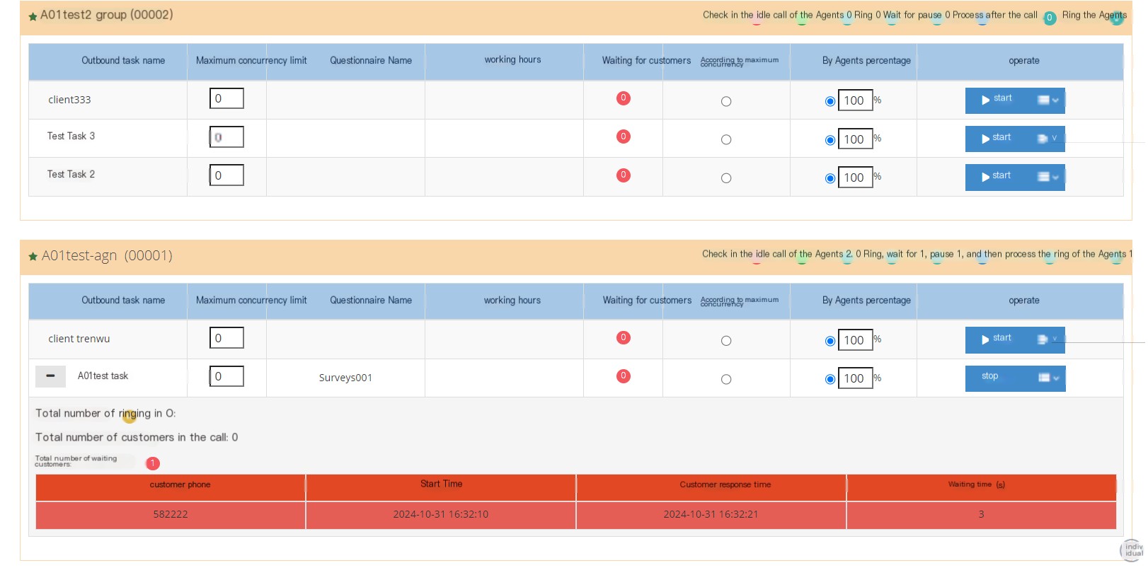Stop the A01test task
Image resolution: width=1148 pixels, height=570 pixels.
click(x=997, y=378)
